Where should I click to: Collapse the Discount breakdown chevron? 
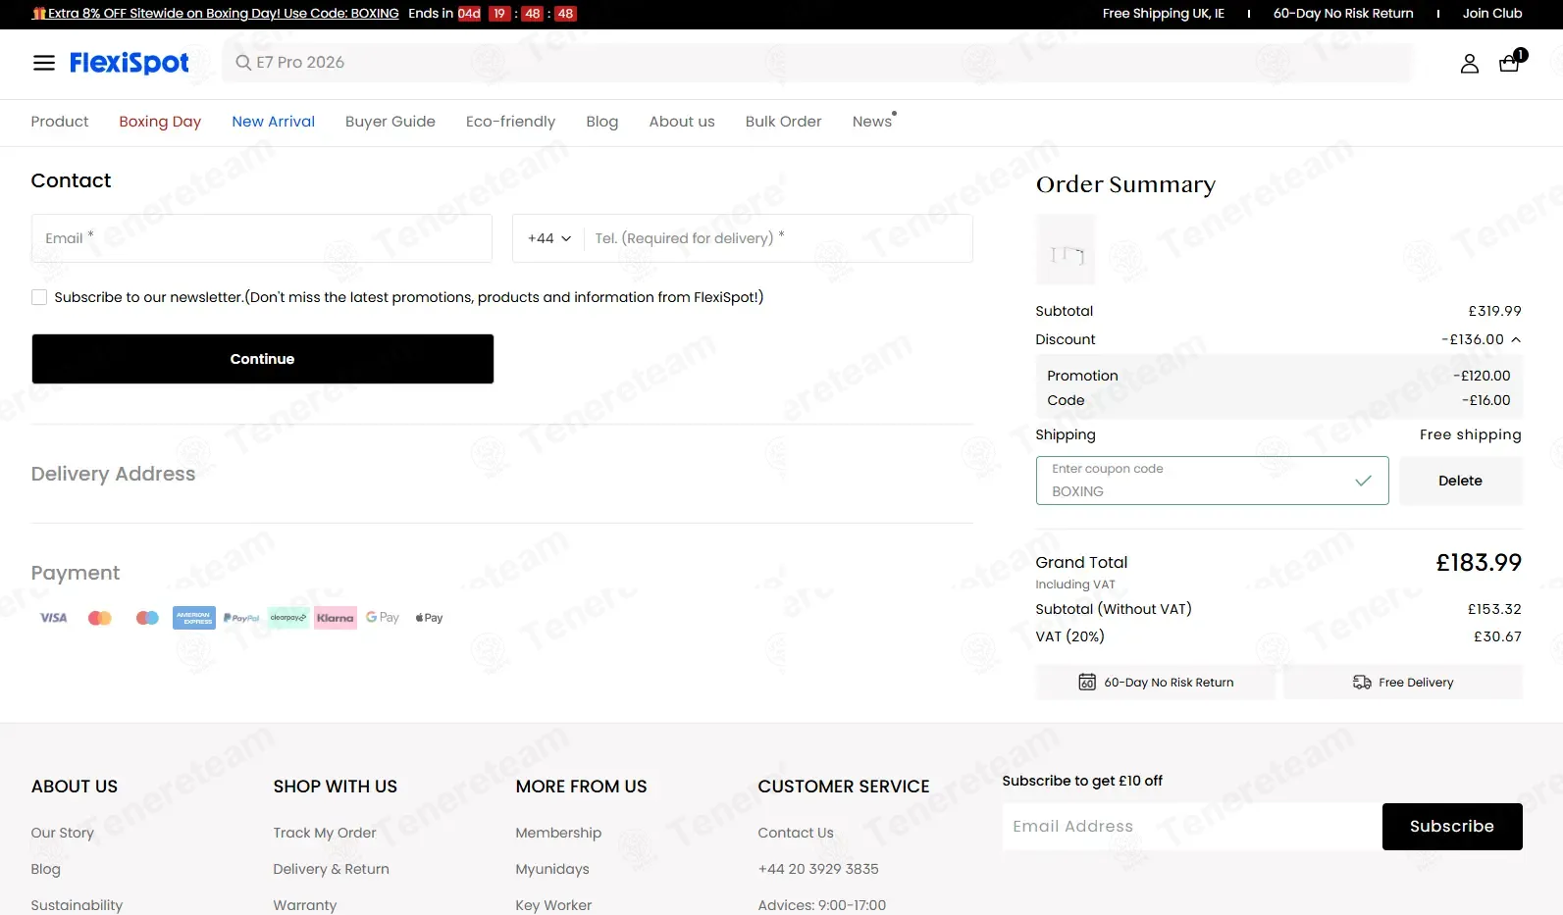coord(1516,339)
